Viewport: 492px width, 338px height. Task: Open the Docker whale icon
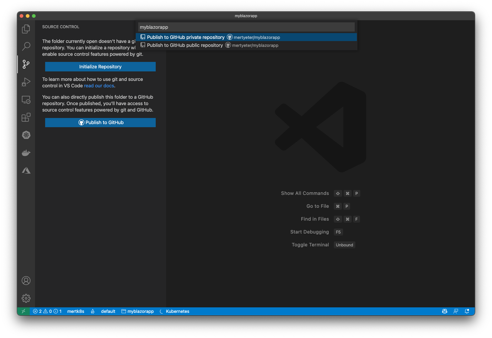point(26,153)
